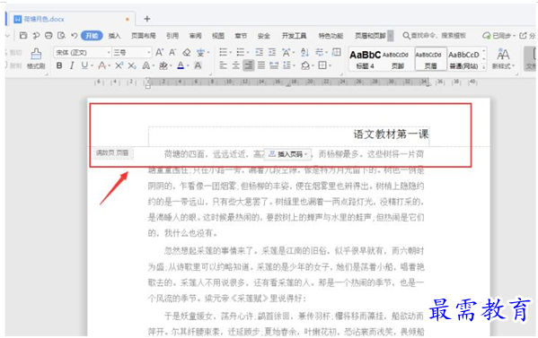Click the tab stops ruler icon
This screenshot has height=338, width=538.
(337, 52)
